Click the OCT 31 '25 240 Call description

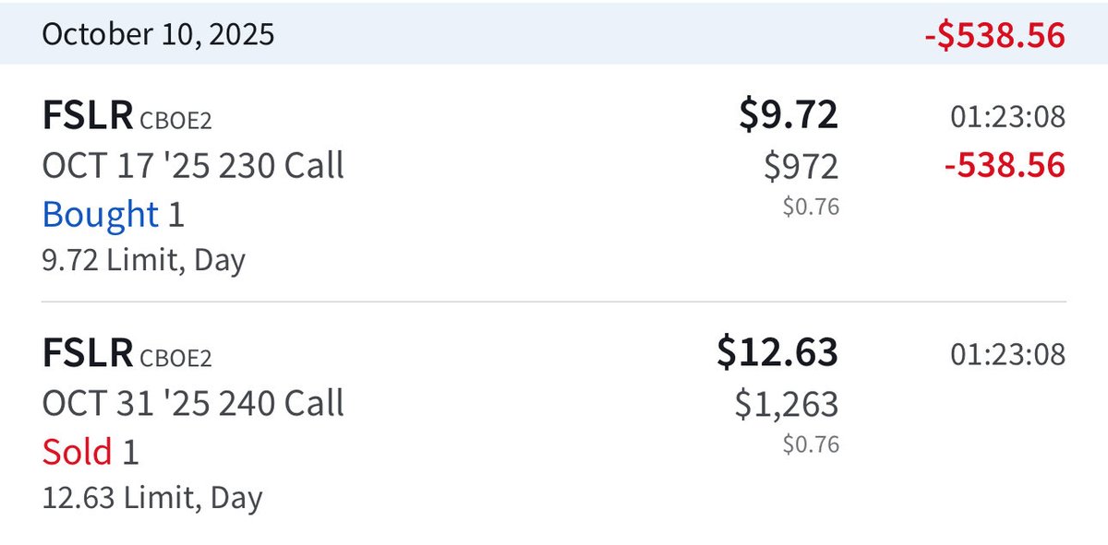[x=193, y=404]
